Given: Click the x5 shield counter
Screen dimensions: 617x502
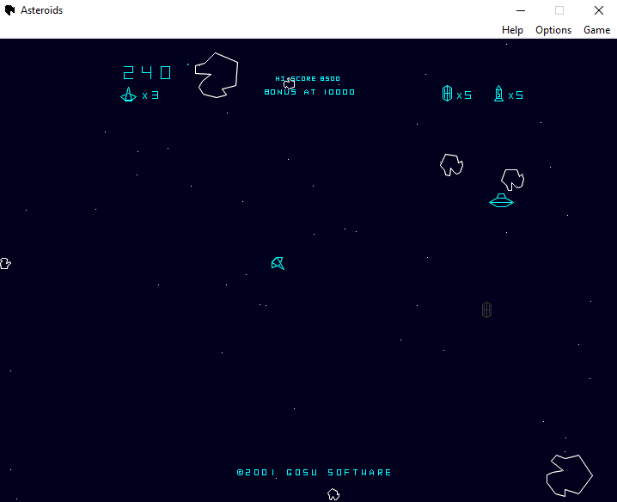Looking at the screenshot, I should coord(464,95).
